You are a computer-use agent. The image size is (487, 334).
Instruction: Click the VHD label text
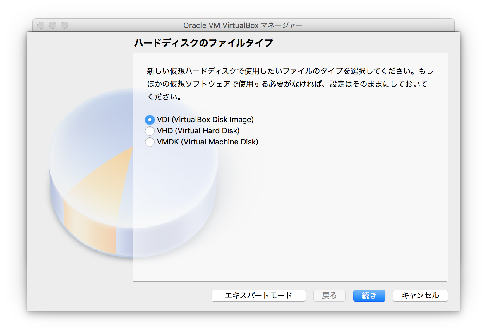click(198, 131)
